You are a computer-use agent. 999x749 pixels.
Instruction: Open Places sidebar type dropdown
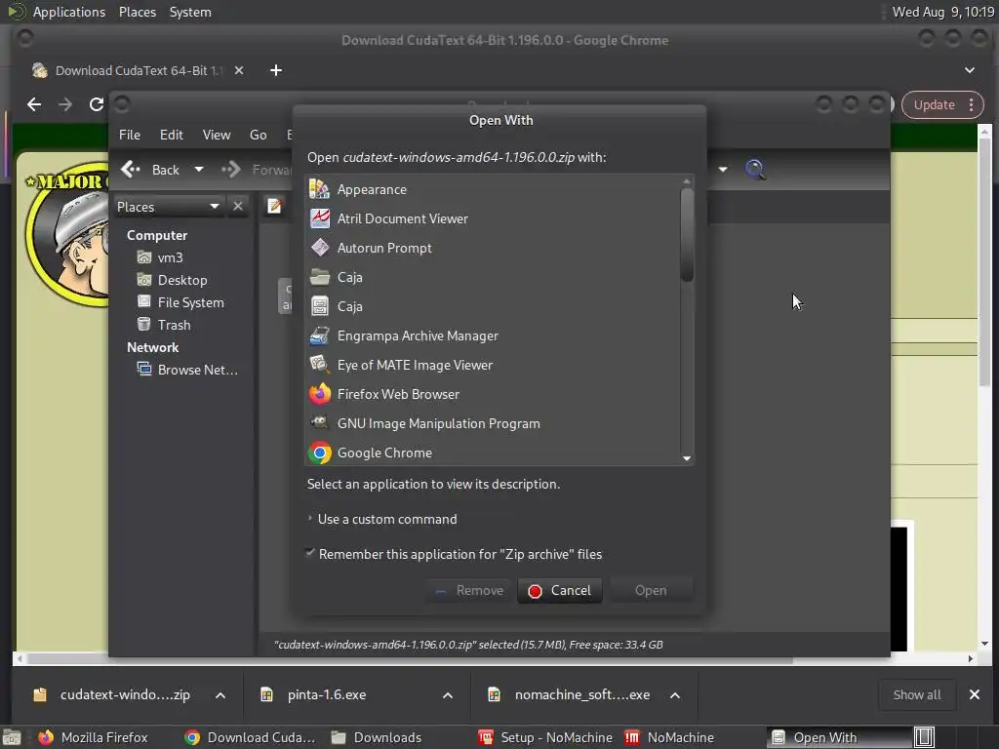pos(169,207)
